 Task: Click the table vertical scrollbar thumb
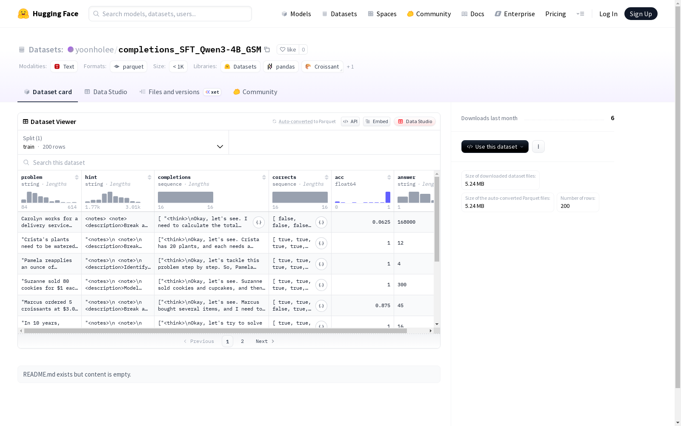coord(437,219)
